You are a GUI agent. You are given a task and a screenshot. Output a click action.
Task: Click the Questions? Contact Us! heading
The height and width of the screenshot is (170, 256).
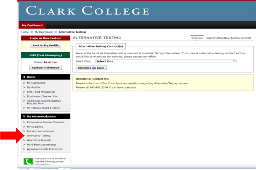click(x=92, y=79)
